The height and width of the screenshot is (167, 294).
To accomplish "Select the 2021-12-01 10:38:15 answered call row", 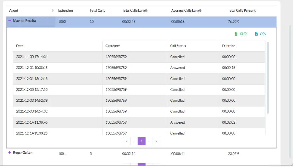I will pos(139,68).
